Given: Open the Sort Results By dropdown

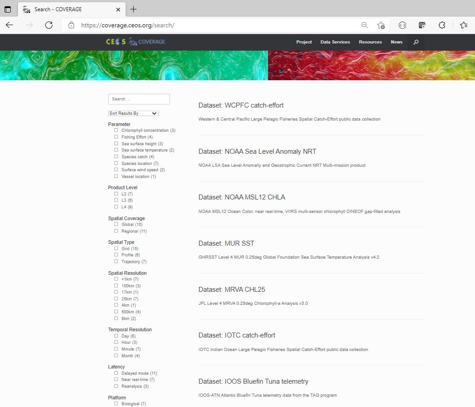Looking at the screenshot, I should 133,113.
